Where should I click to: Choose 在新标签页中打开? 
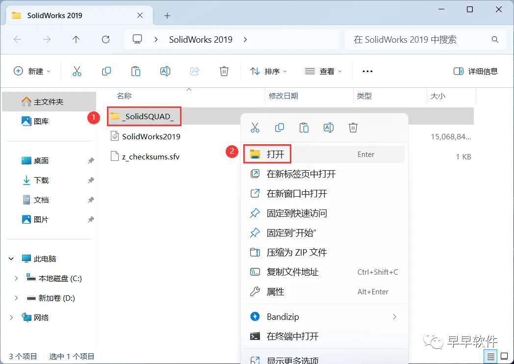tap(324, 174)
